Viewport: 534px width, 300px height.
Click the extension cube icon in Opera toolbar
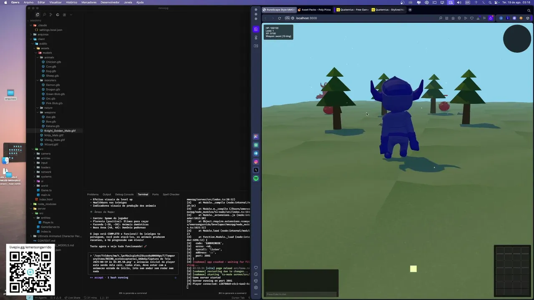pos(528,18)
